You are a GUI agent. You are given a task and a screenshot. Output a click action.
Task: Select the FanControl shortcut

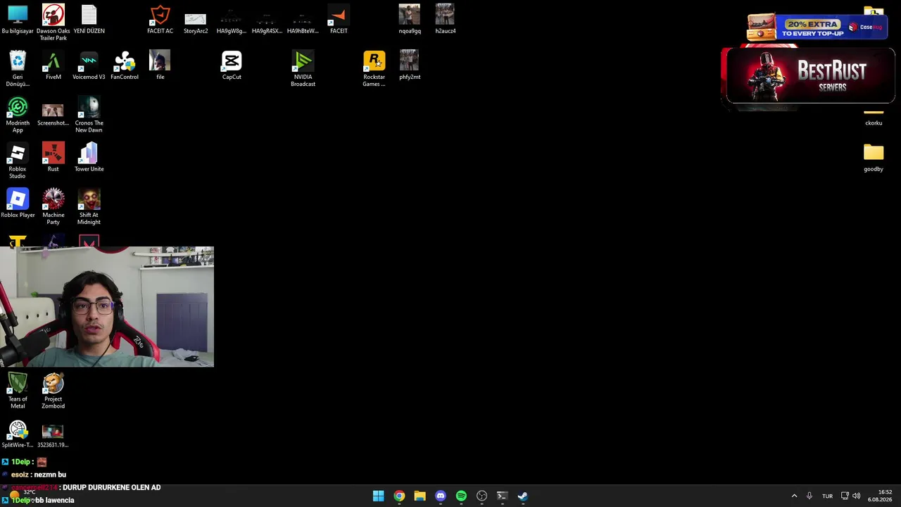[x=125, y=65]
